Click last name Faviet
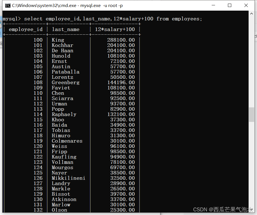257x215 pixels. [x=61, y=88]
